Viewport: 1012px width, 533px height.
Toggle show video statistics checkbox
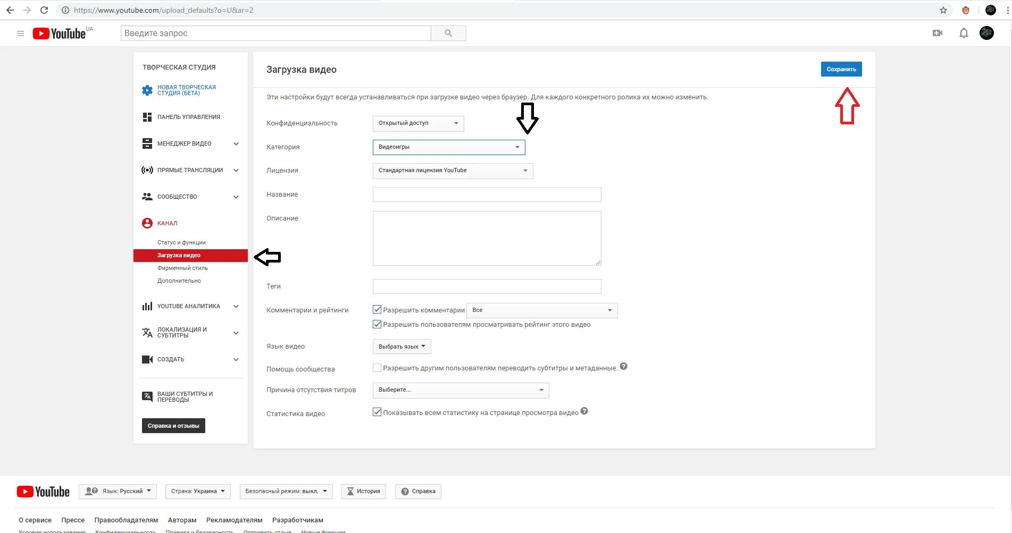point(377,412)
